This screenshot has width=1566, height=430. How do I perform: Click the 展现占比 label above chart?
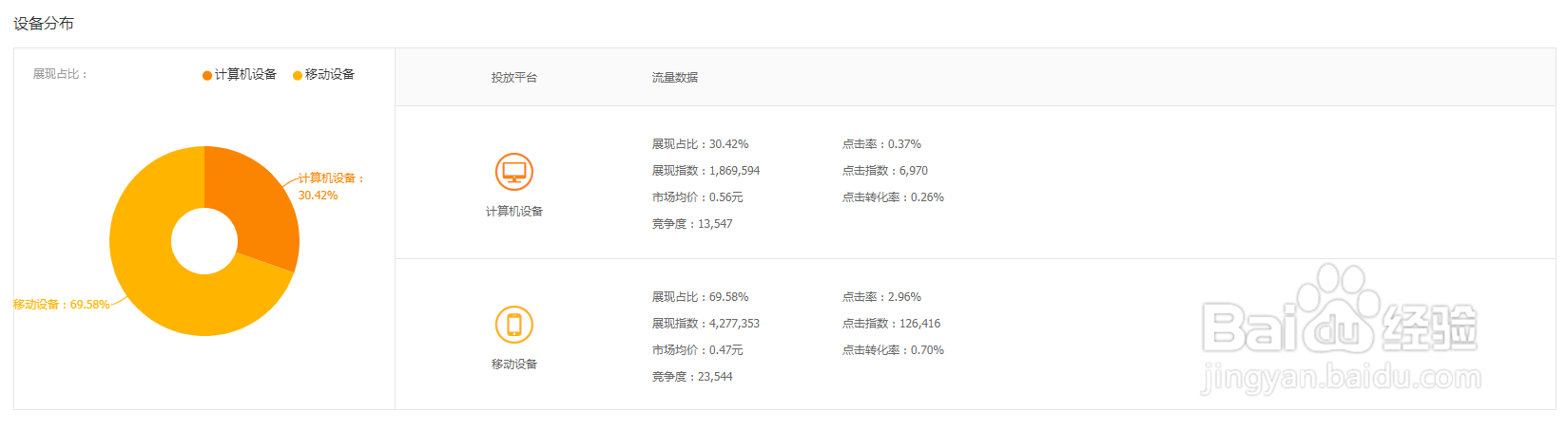pos(60,74)
